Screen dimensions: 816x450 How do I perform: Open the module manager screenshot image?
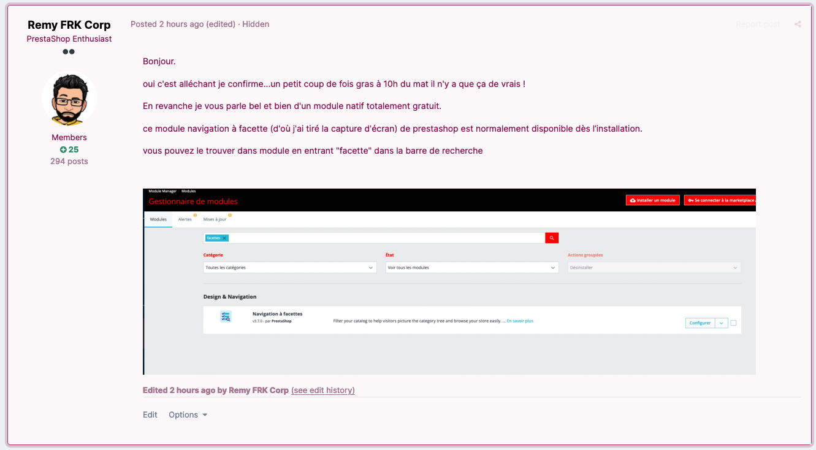[x=449, y=282]
